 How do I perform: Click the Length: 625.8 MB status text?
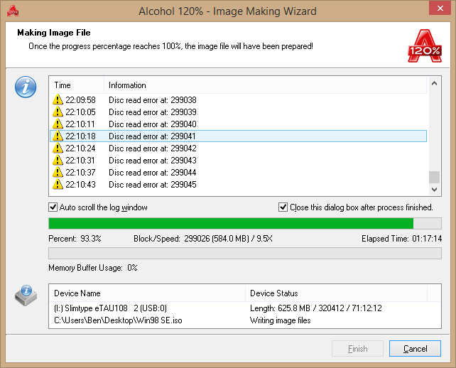tap(316, 308)
